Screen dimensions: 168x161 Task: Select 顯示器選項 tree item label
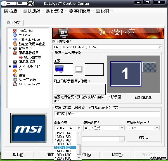[x=27, y=62]
